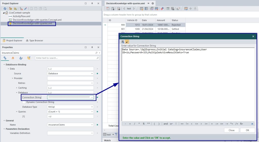Collapse the DataSource Binding section

[x=4, y=65]
